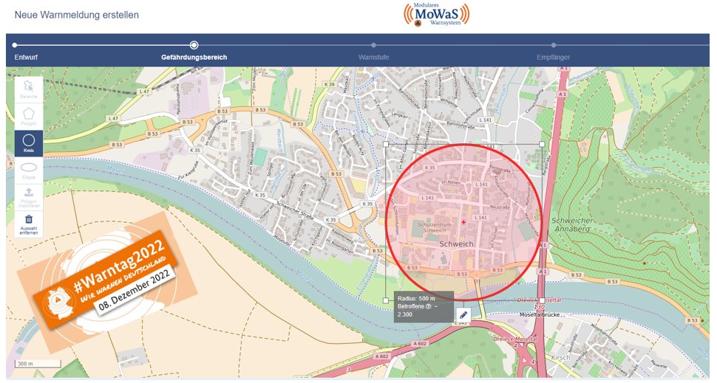Open the Gefährdungsbereich step
The width and height of the screenshot is (717, 383).
point(194,57)
